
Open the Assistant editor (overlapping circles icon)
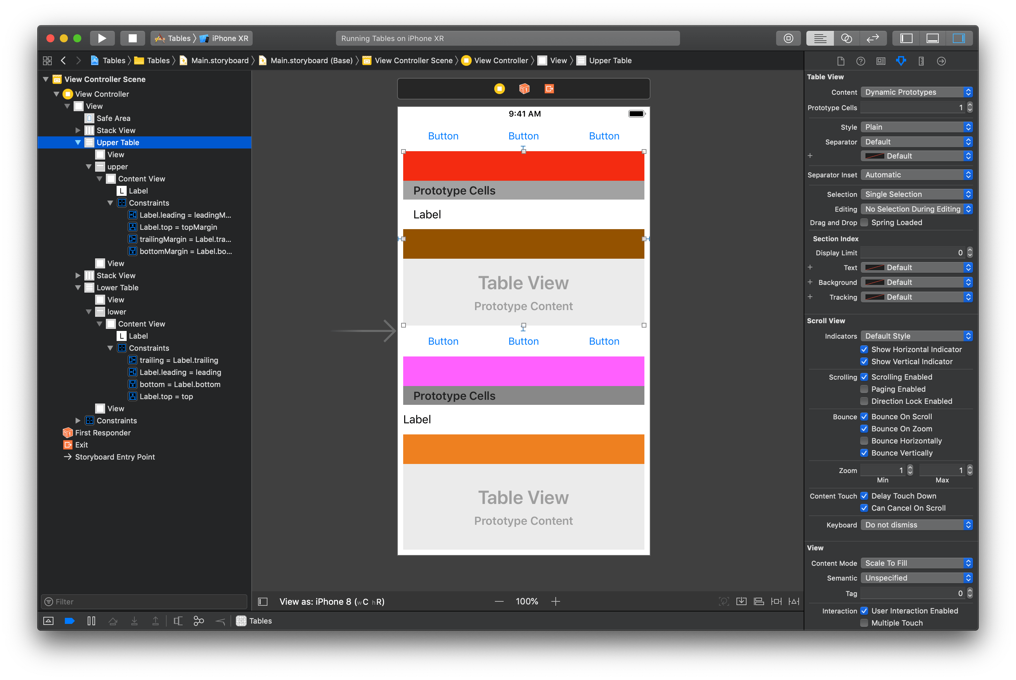click(846, 38)
